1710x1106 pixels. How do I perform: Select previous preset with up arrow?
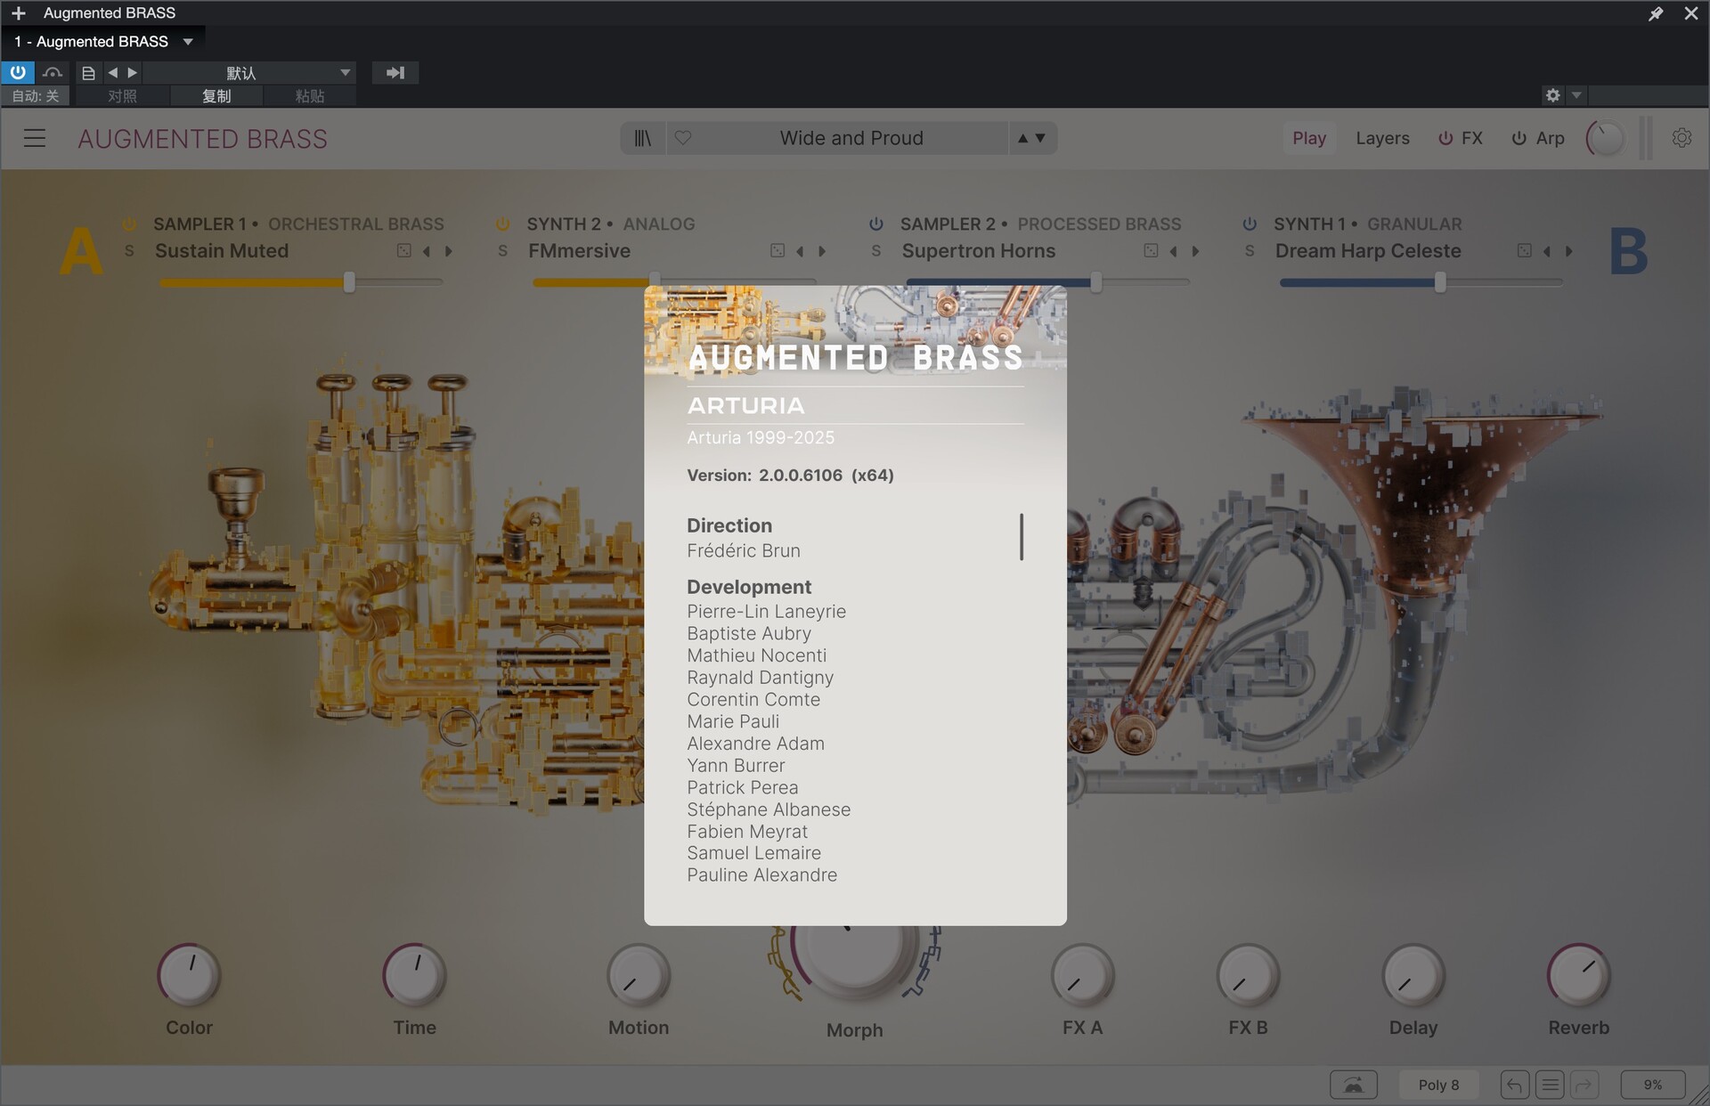1022,138
